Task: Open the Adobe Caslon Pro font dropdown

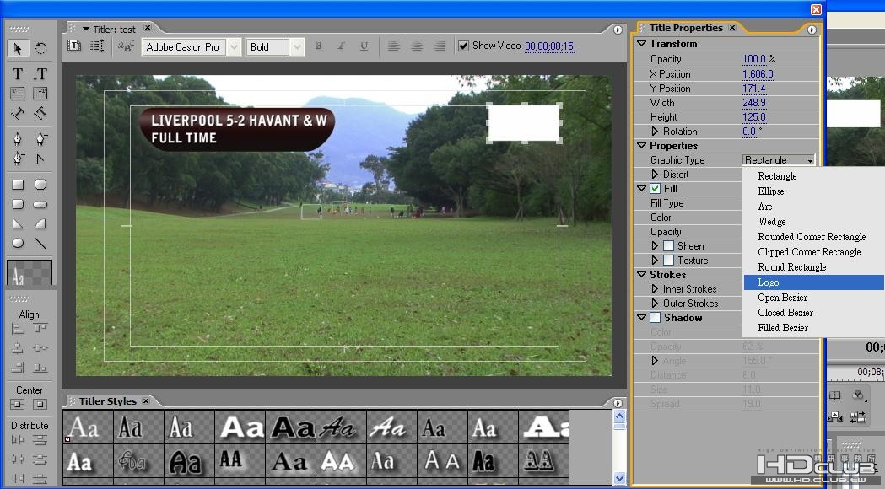Action: [x=234, y=47]
